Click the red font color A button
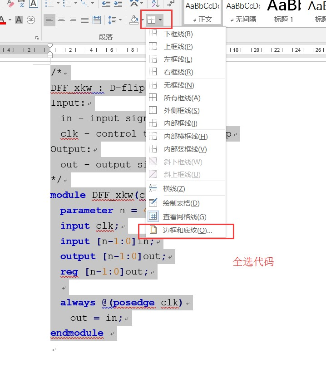Image resolution: width=326 pixels, height=368 pixels. click(x=3, y=20)
